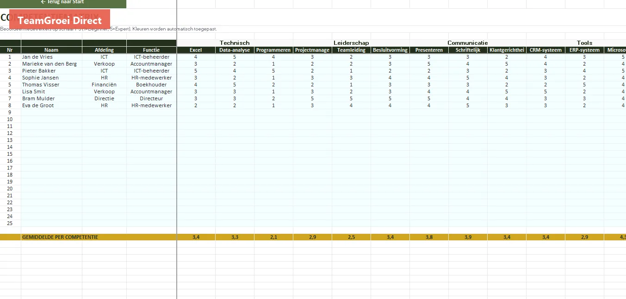This screenshot has width=626, height=299.
Task: Click the empty name cell in row 10
Action: [51, 119]
